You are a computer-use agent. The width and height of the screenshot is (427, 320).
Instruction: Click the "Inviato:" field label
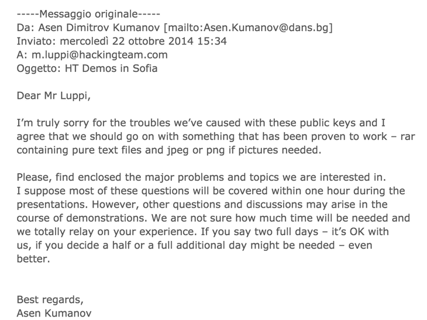pyautogui.click(x=36, y=41)
